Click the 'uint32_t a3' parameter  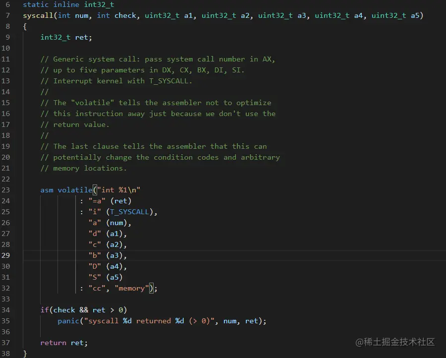click(281, 15)
